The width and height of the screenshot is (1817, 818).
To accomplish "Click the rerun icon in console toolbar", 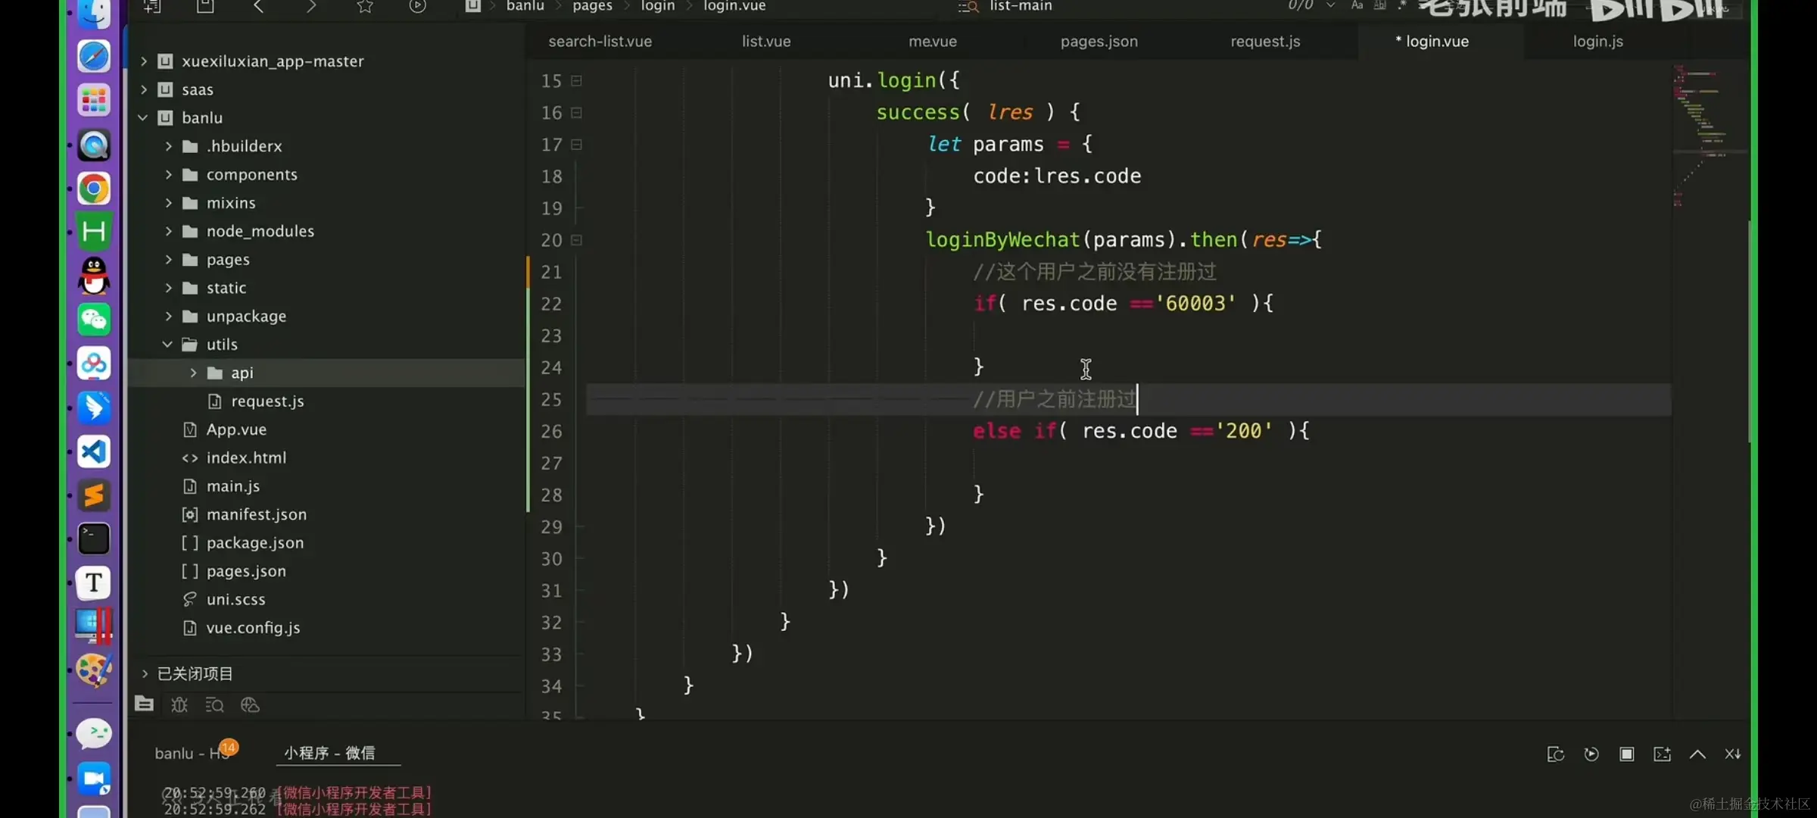I will 1591,754.
